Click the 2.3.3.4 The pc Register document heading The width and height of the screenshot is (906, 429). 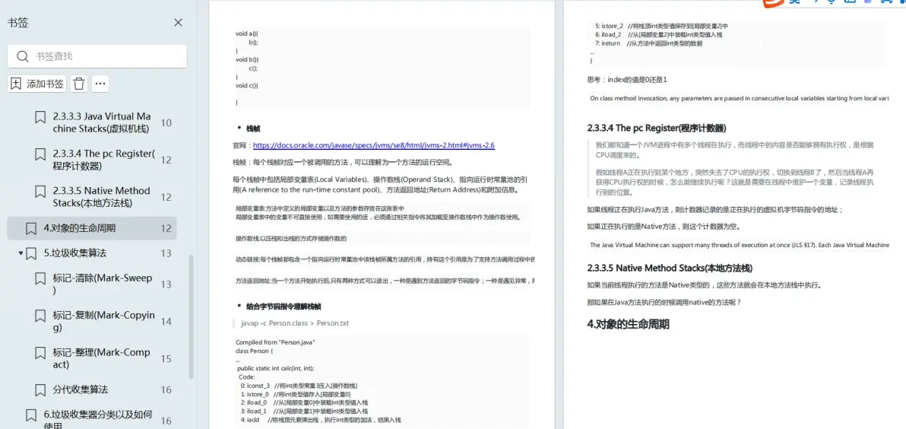[x=657, y=128]
